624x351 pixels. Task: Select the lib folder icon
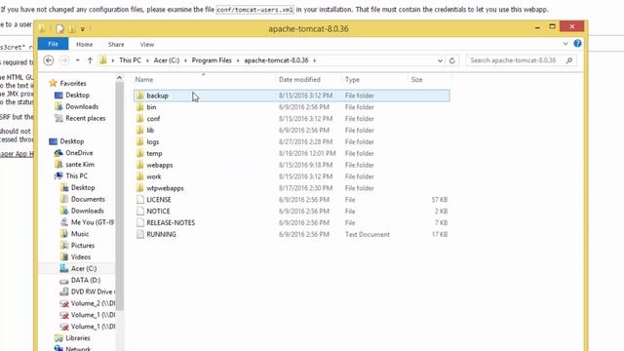click(139, 130)
